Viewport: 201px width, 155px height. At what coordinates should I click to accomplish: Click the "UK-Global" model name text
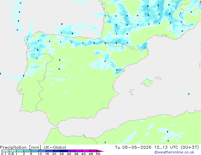(55, 147)
